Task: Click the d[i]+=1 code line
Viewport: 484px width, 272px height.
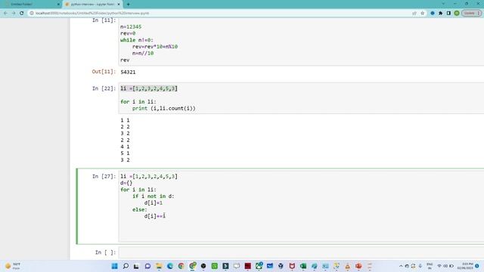Action: tap(154, 216)
